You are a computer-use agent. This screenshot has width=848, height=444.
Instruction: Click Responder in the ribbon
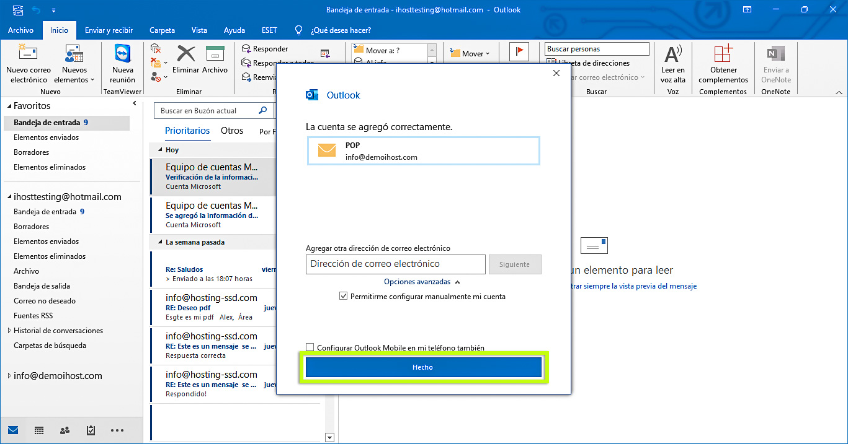[265, 49]
